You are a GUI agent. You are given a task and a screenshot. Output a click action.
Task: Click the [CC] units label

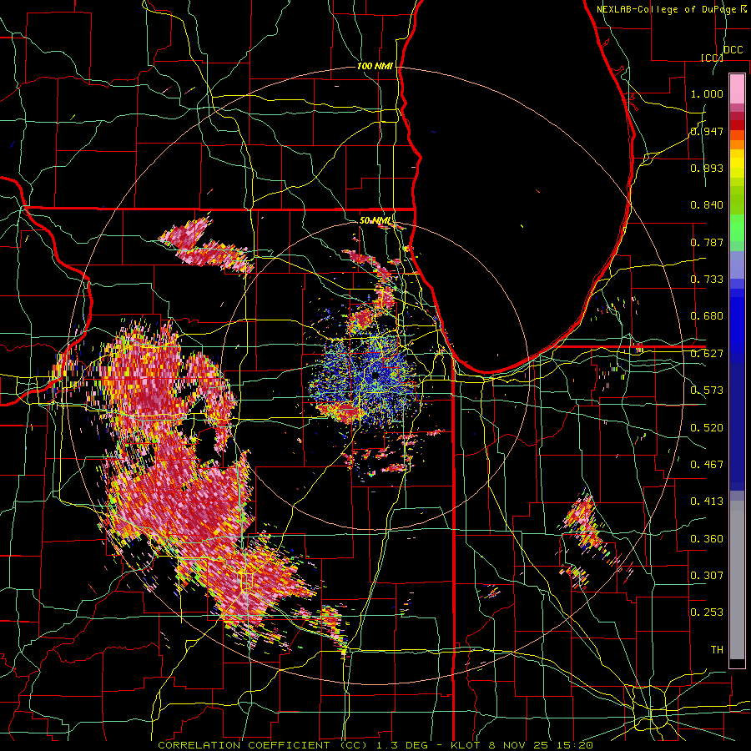tap(712, 58)
